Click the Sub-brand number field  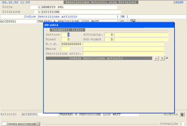tap(109, 39)
